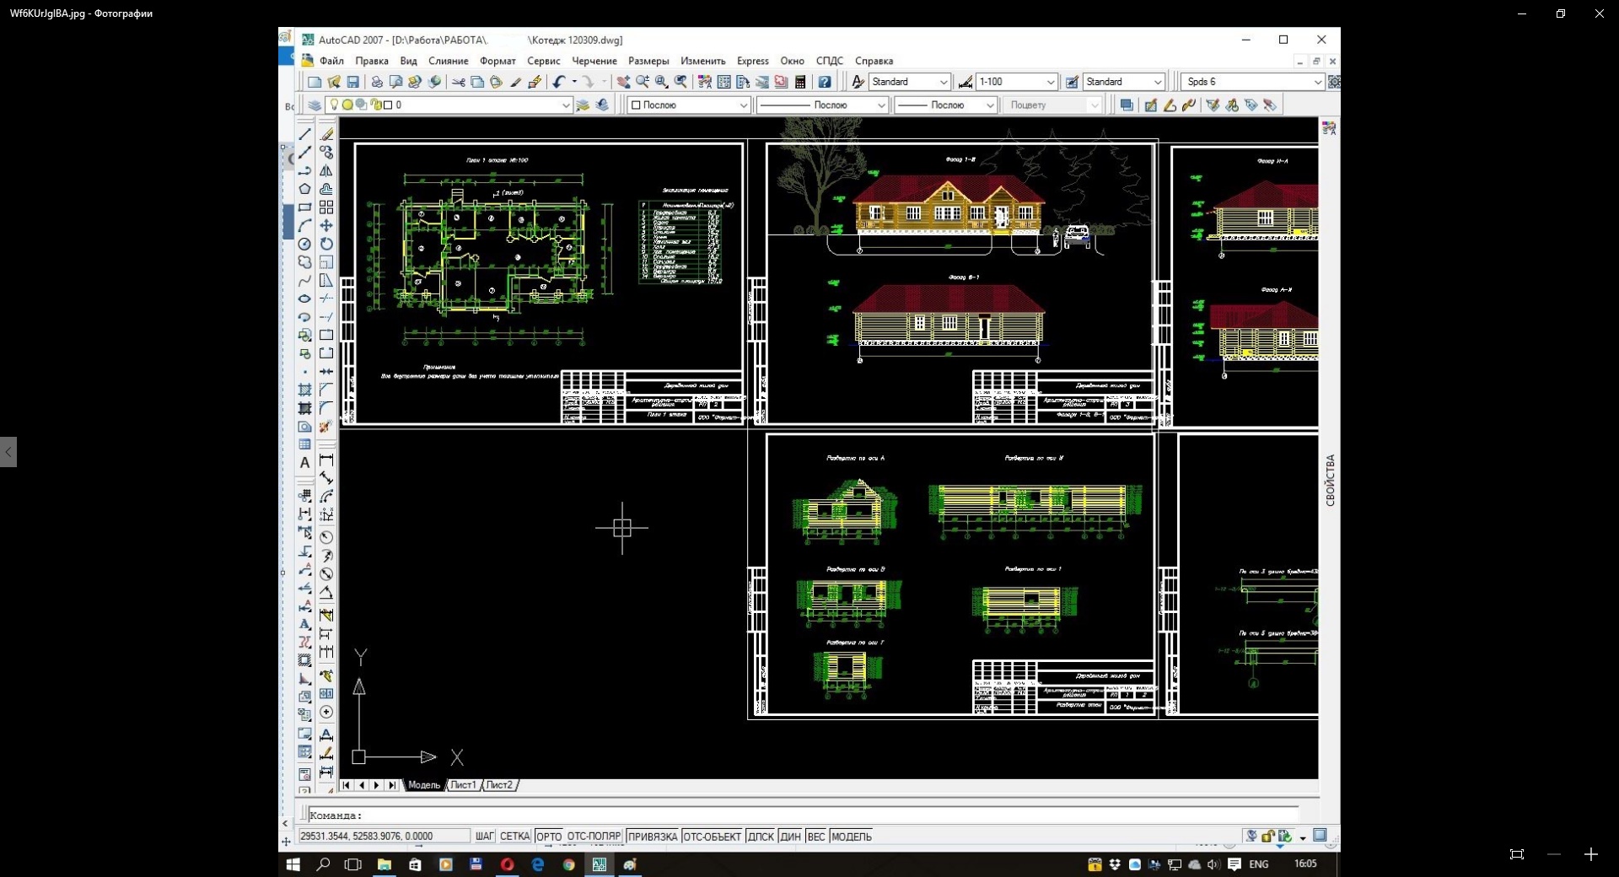Click the Radius dimension tool
The height and width of the screenshot is (877, 1619).
click(326, 537)
